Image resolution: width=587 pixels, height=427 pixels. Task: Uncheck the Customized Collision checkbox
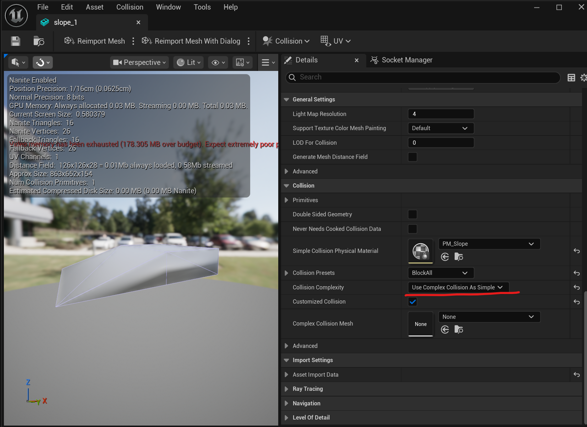tap(412, 302)
